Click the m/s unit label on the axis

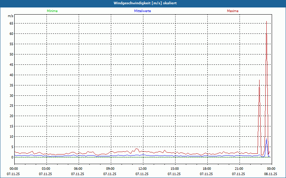coord(11,16)
